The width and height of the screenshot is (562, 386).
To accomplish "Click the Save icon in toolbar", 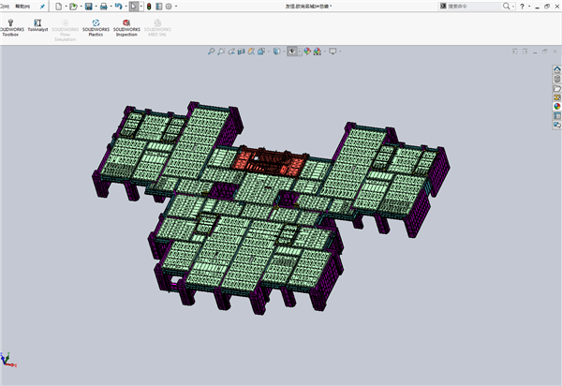I will (x=85, y=7).
